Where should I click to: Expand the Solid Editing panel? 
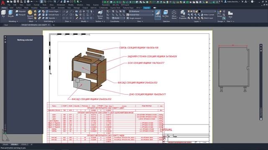tap(49, 21)
